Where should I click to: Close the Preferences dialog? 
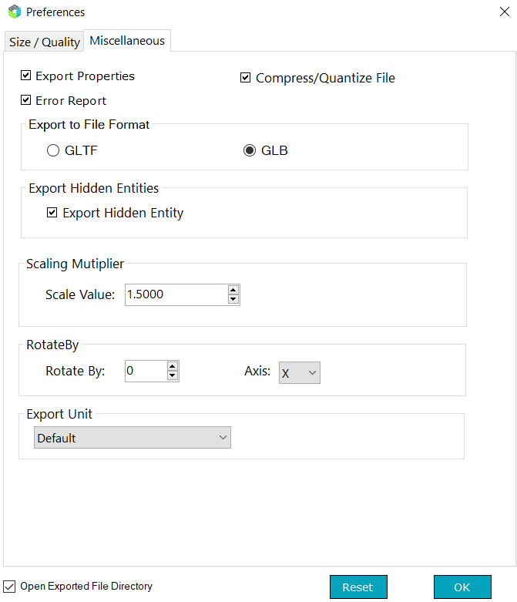pyautogui.click(x=504, y=12)
